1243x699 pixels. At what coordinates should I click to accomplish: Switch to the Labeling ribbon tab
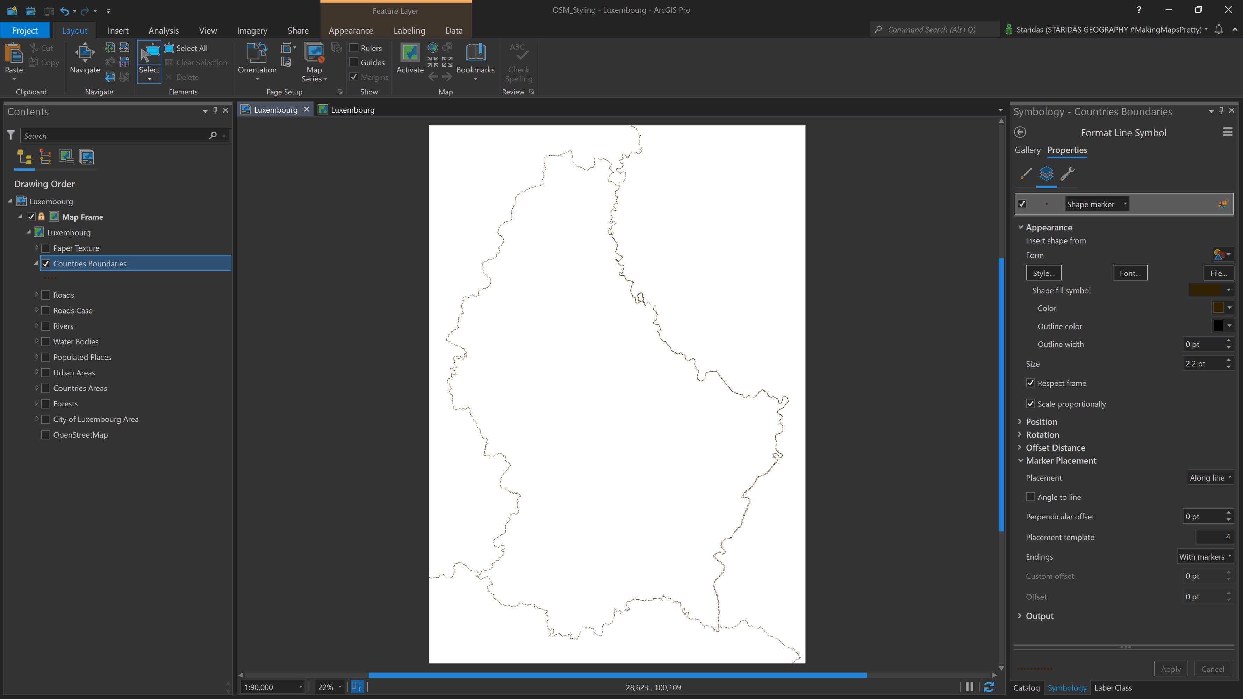tap(409, 30)
